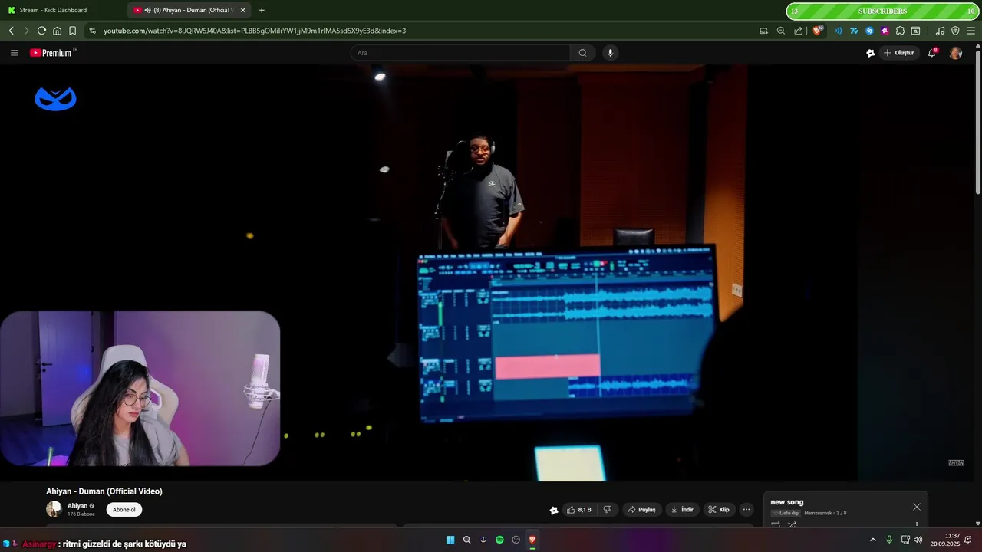Mute the playing YouTube tab audio
This screenshot has width=982, height=552.
[x=147, y=10]
